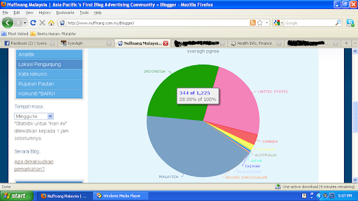This screenshot has width=358, height=201.
Task: Select Analitik in the sidebar
Action: coord(49,55)
